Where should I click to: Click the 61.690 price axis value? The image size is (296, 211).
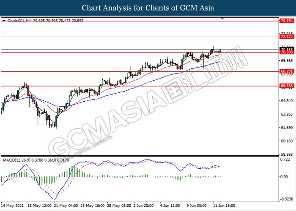(287, 128)
